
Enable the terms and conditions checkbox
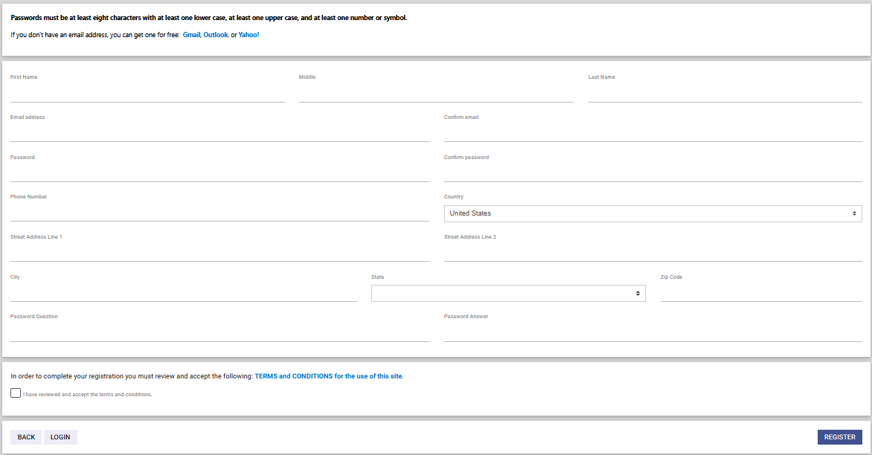(x=16, y=393)
